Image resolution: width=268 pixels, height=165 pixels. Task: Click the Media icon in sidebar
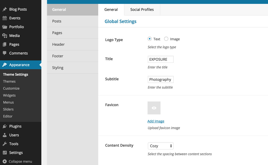pos(5,36)
